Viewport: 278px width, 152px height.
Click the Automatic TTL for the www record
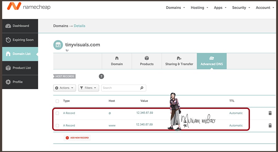(236, 125)
